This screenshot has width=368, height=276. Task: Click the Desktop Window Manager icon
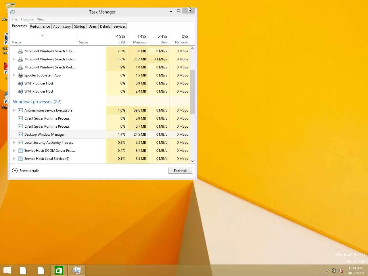20,135
